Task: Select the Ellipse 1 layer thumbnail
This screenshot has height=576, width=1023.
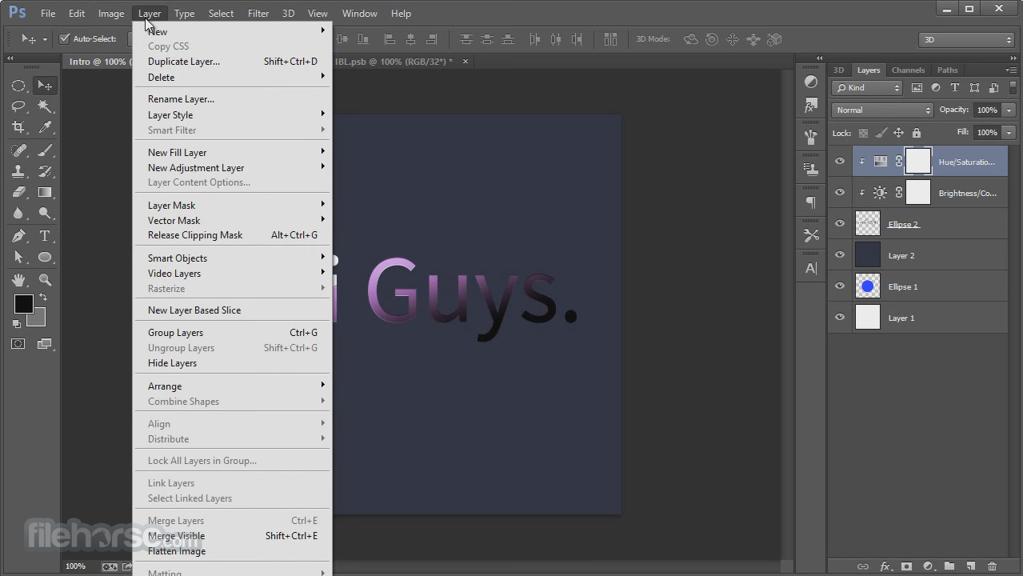Action: pos(867,286)
